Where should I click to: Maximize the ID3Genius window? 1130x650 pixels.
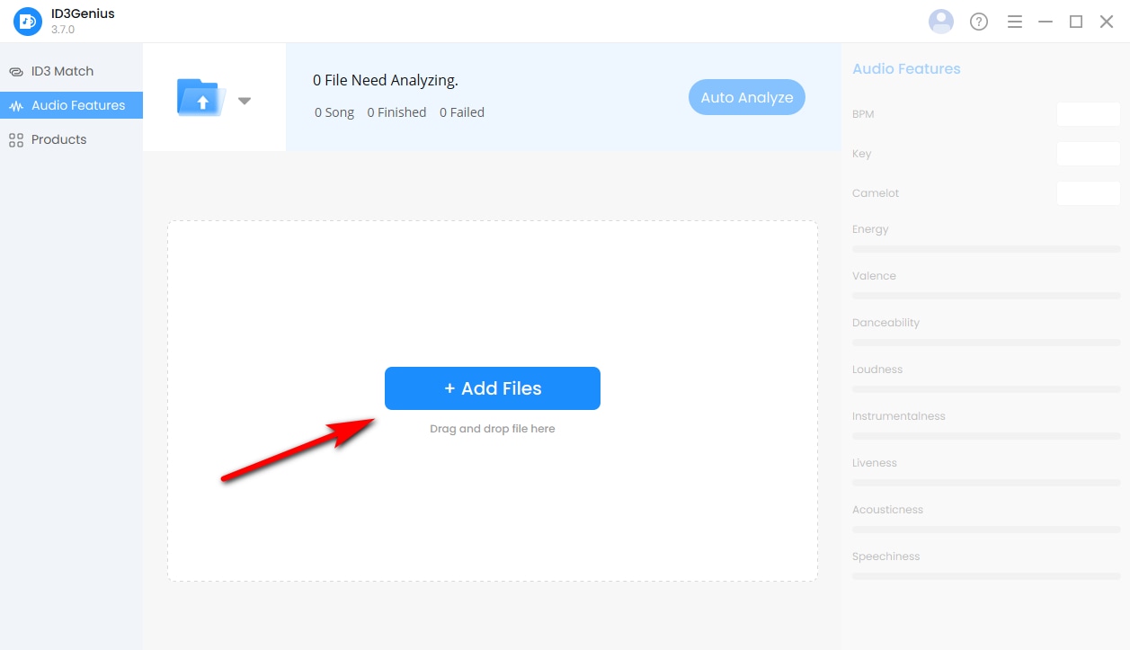coord(1075,22)
